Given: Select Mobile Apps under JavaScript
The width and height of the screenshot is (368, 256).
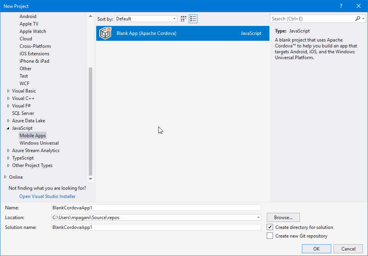Looking at the screenshot, I should (32, 136).
